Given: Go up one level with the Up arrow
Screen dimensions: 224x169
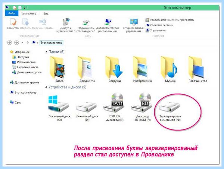Looking at the screenshot, I should (x=28, y=43).
